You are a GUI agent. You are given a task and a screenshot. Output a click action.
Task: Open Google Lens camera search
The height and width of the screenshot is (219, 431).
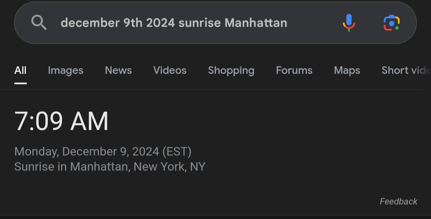coord(391,23)
